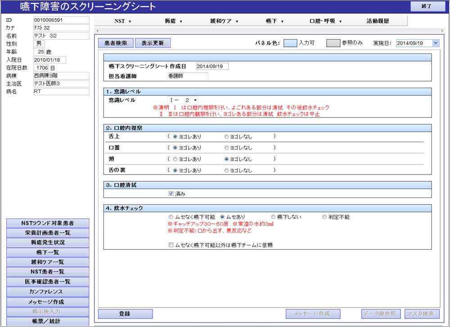The height and width of the screenshot is (327, 450).
Task: Click the 在院日数 field showing 1706
Action: [41, 68]
